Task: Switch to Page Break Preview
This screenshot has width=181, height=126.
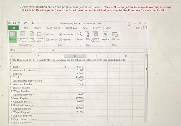Action: click(22, 37)
